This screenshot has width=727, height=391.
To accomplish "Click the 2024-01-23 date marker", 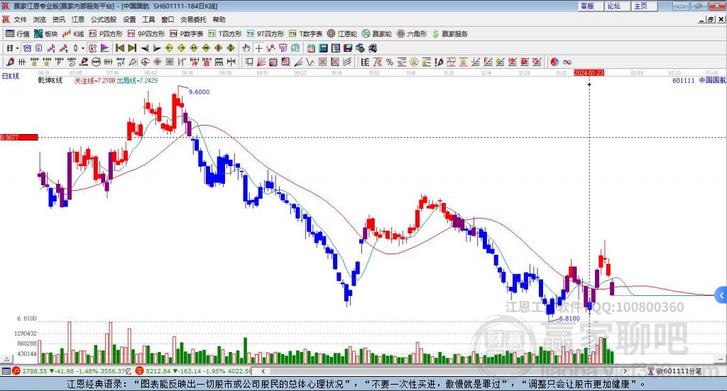I will [x=589, y=72].
